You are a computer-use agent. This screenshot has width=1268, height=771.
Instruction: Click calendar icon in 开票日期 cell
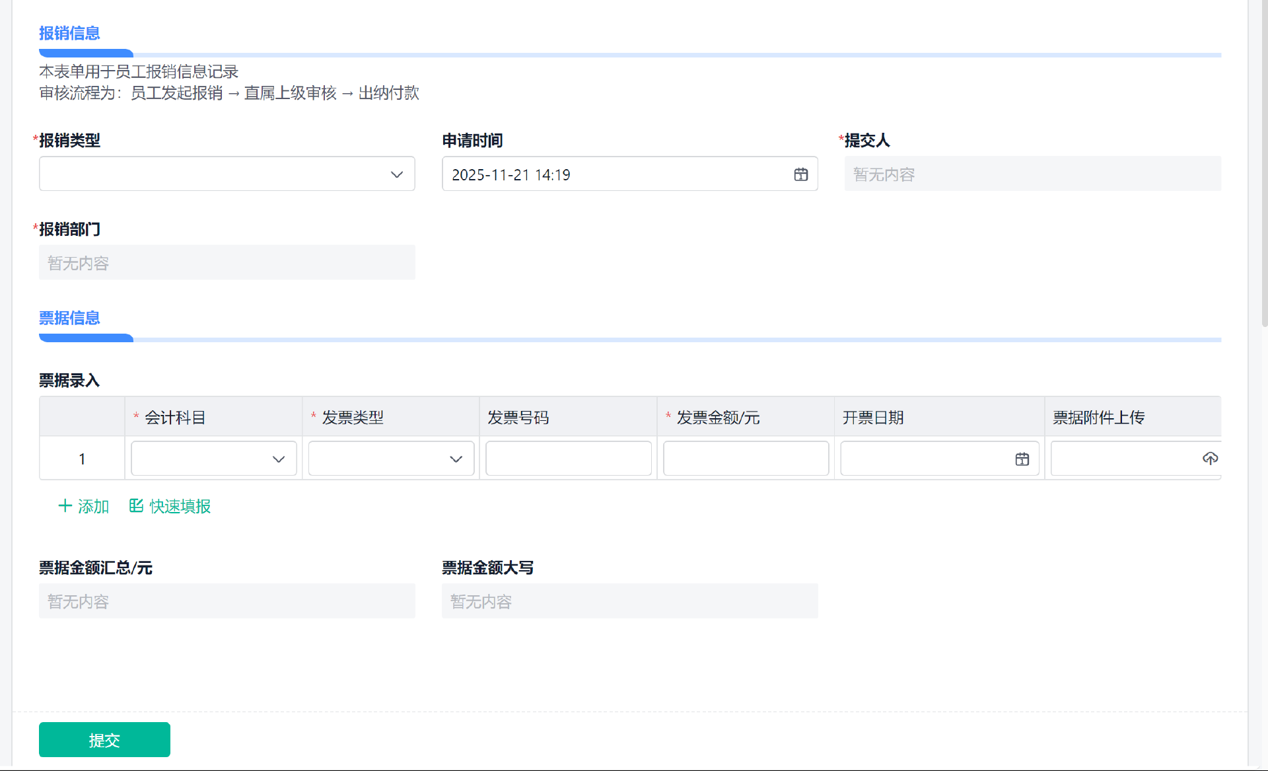1022,459
